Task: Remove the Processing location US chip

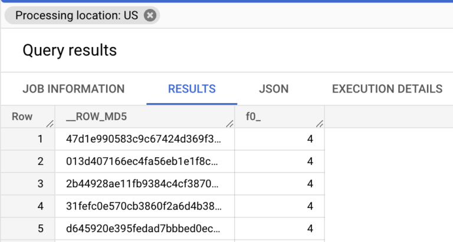Action: pyautogui.click(x=150, y=15)
